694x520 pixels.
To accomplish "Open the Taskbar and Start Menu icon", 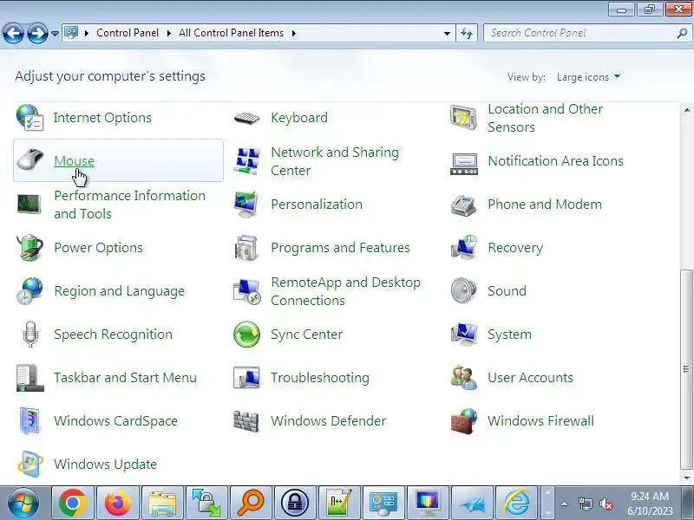I will [x=29, y=378].
